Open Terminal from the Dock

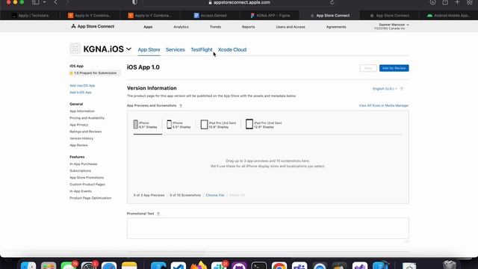259,265
